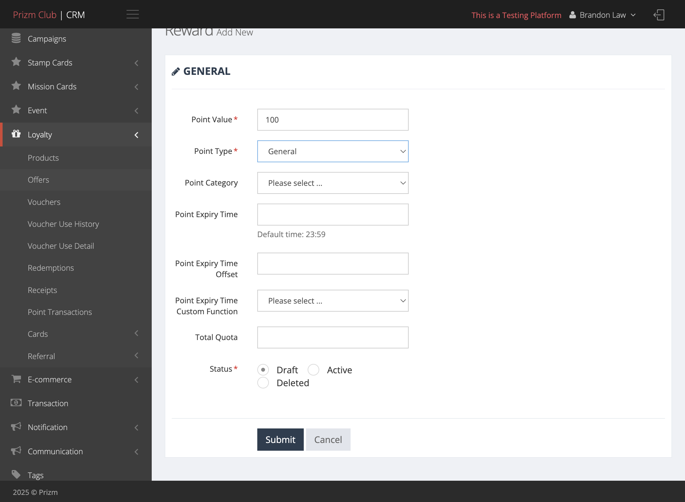Viewport: 685px width, 502px height.
Task: Click the Total Quota input field
Action: click(333, 337)
